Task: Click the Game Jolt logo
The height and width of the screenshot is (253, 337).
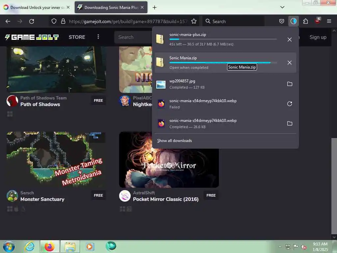Action: pyautogui.click(x=32, y=37)
